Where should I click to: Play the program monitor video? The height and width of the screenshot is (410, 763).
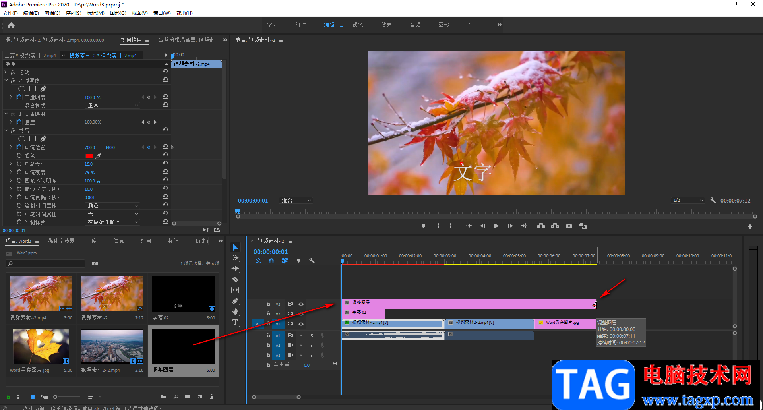tap(496, 226)
